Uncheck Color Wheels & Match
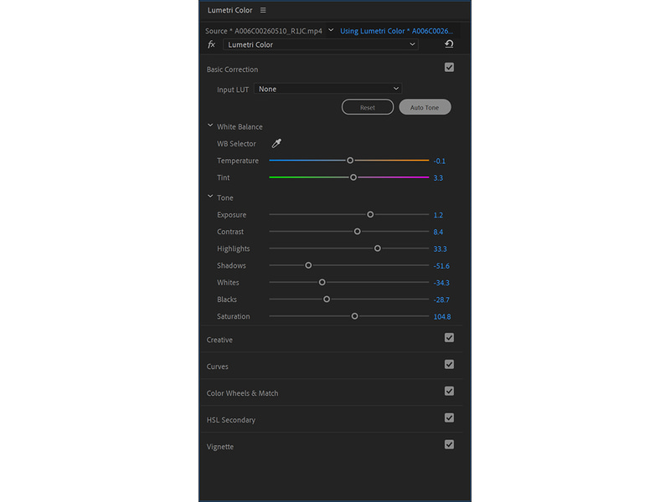This screenshot has width=670, height=502. pos(449,391)
